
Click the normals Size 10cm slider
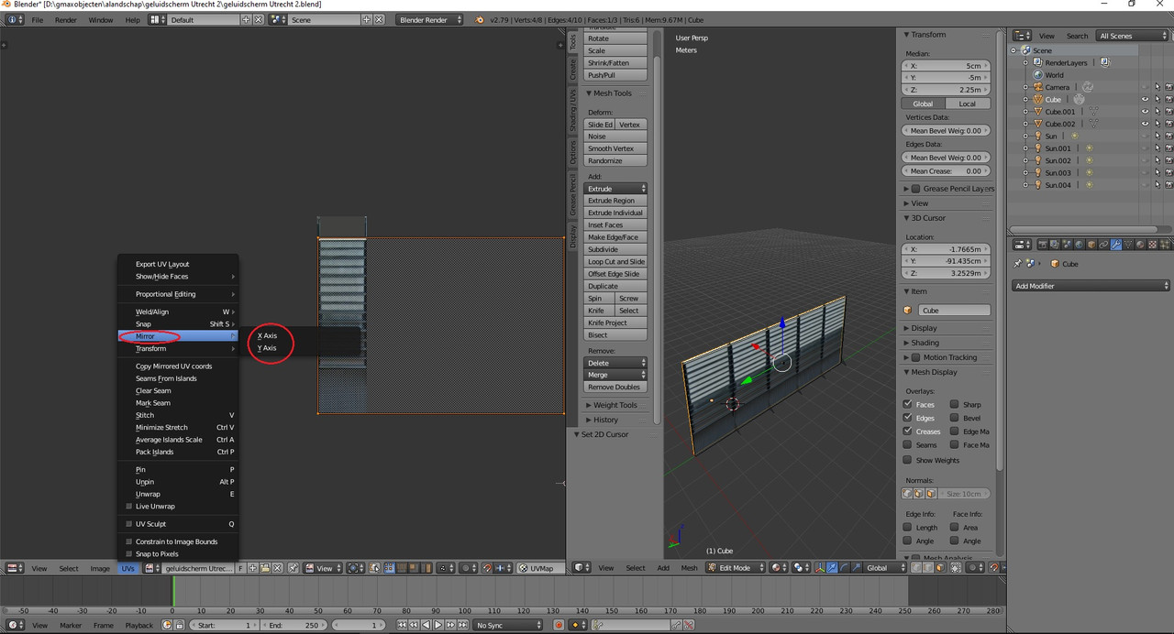point(965,493)
